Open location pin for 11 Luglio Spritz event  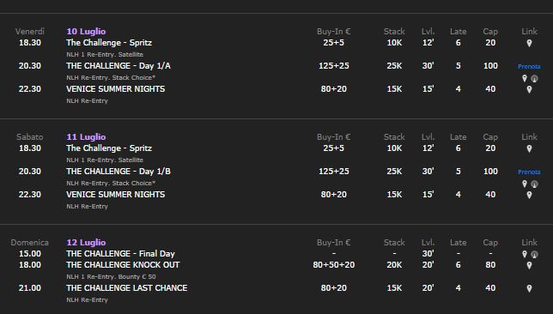529,148
